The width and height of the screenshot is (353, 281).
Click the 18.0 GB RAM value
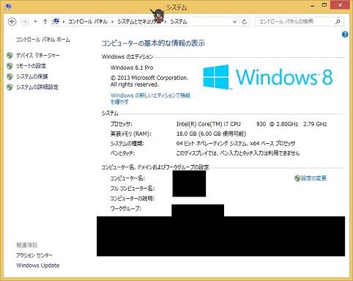point(211,134)
